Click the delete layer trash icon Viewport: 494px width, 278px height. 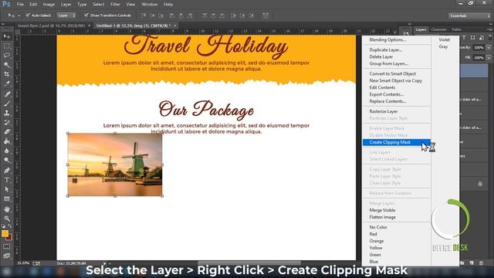coord(481,263)
